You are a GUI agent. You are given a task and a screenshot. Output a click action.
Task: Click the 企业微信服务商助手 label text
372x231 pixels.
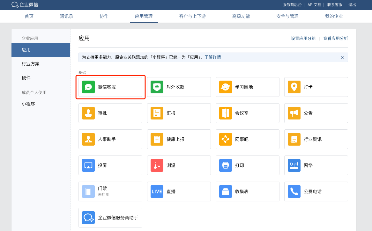[118, 218]
